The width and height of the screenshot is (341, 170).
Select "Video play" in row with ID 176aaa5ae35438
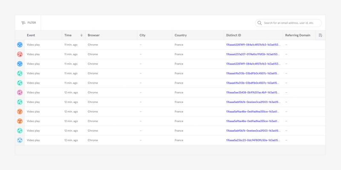33,92
